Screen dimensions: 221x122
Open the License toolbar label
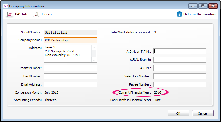click(x=47, y=14)
